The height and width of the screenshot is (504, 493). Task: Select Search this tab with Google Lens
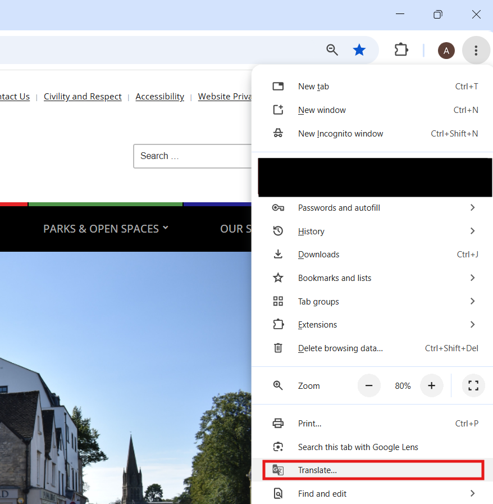pyautogui.click(x=372, y=447)
